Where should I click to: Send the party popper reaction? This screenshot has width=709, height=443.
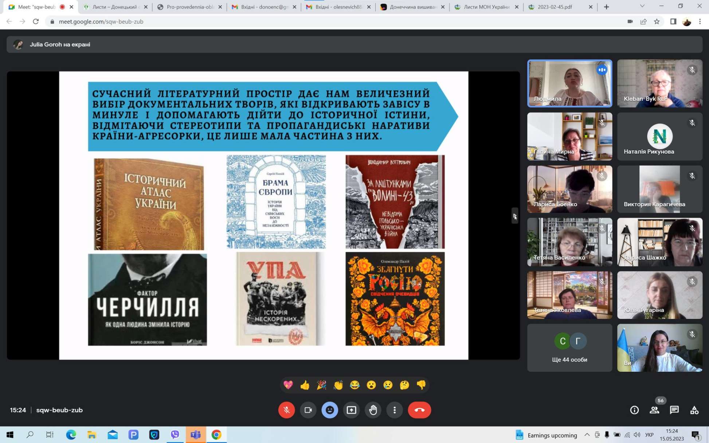(321, 385)
